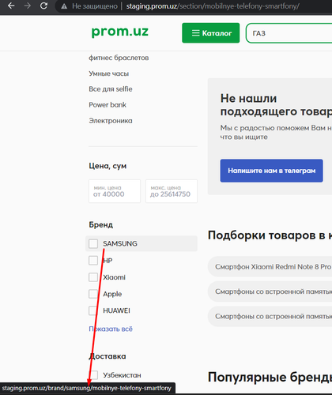
Task: Check the HP brand checkbox
Action: coord(93,261)
